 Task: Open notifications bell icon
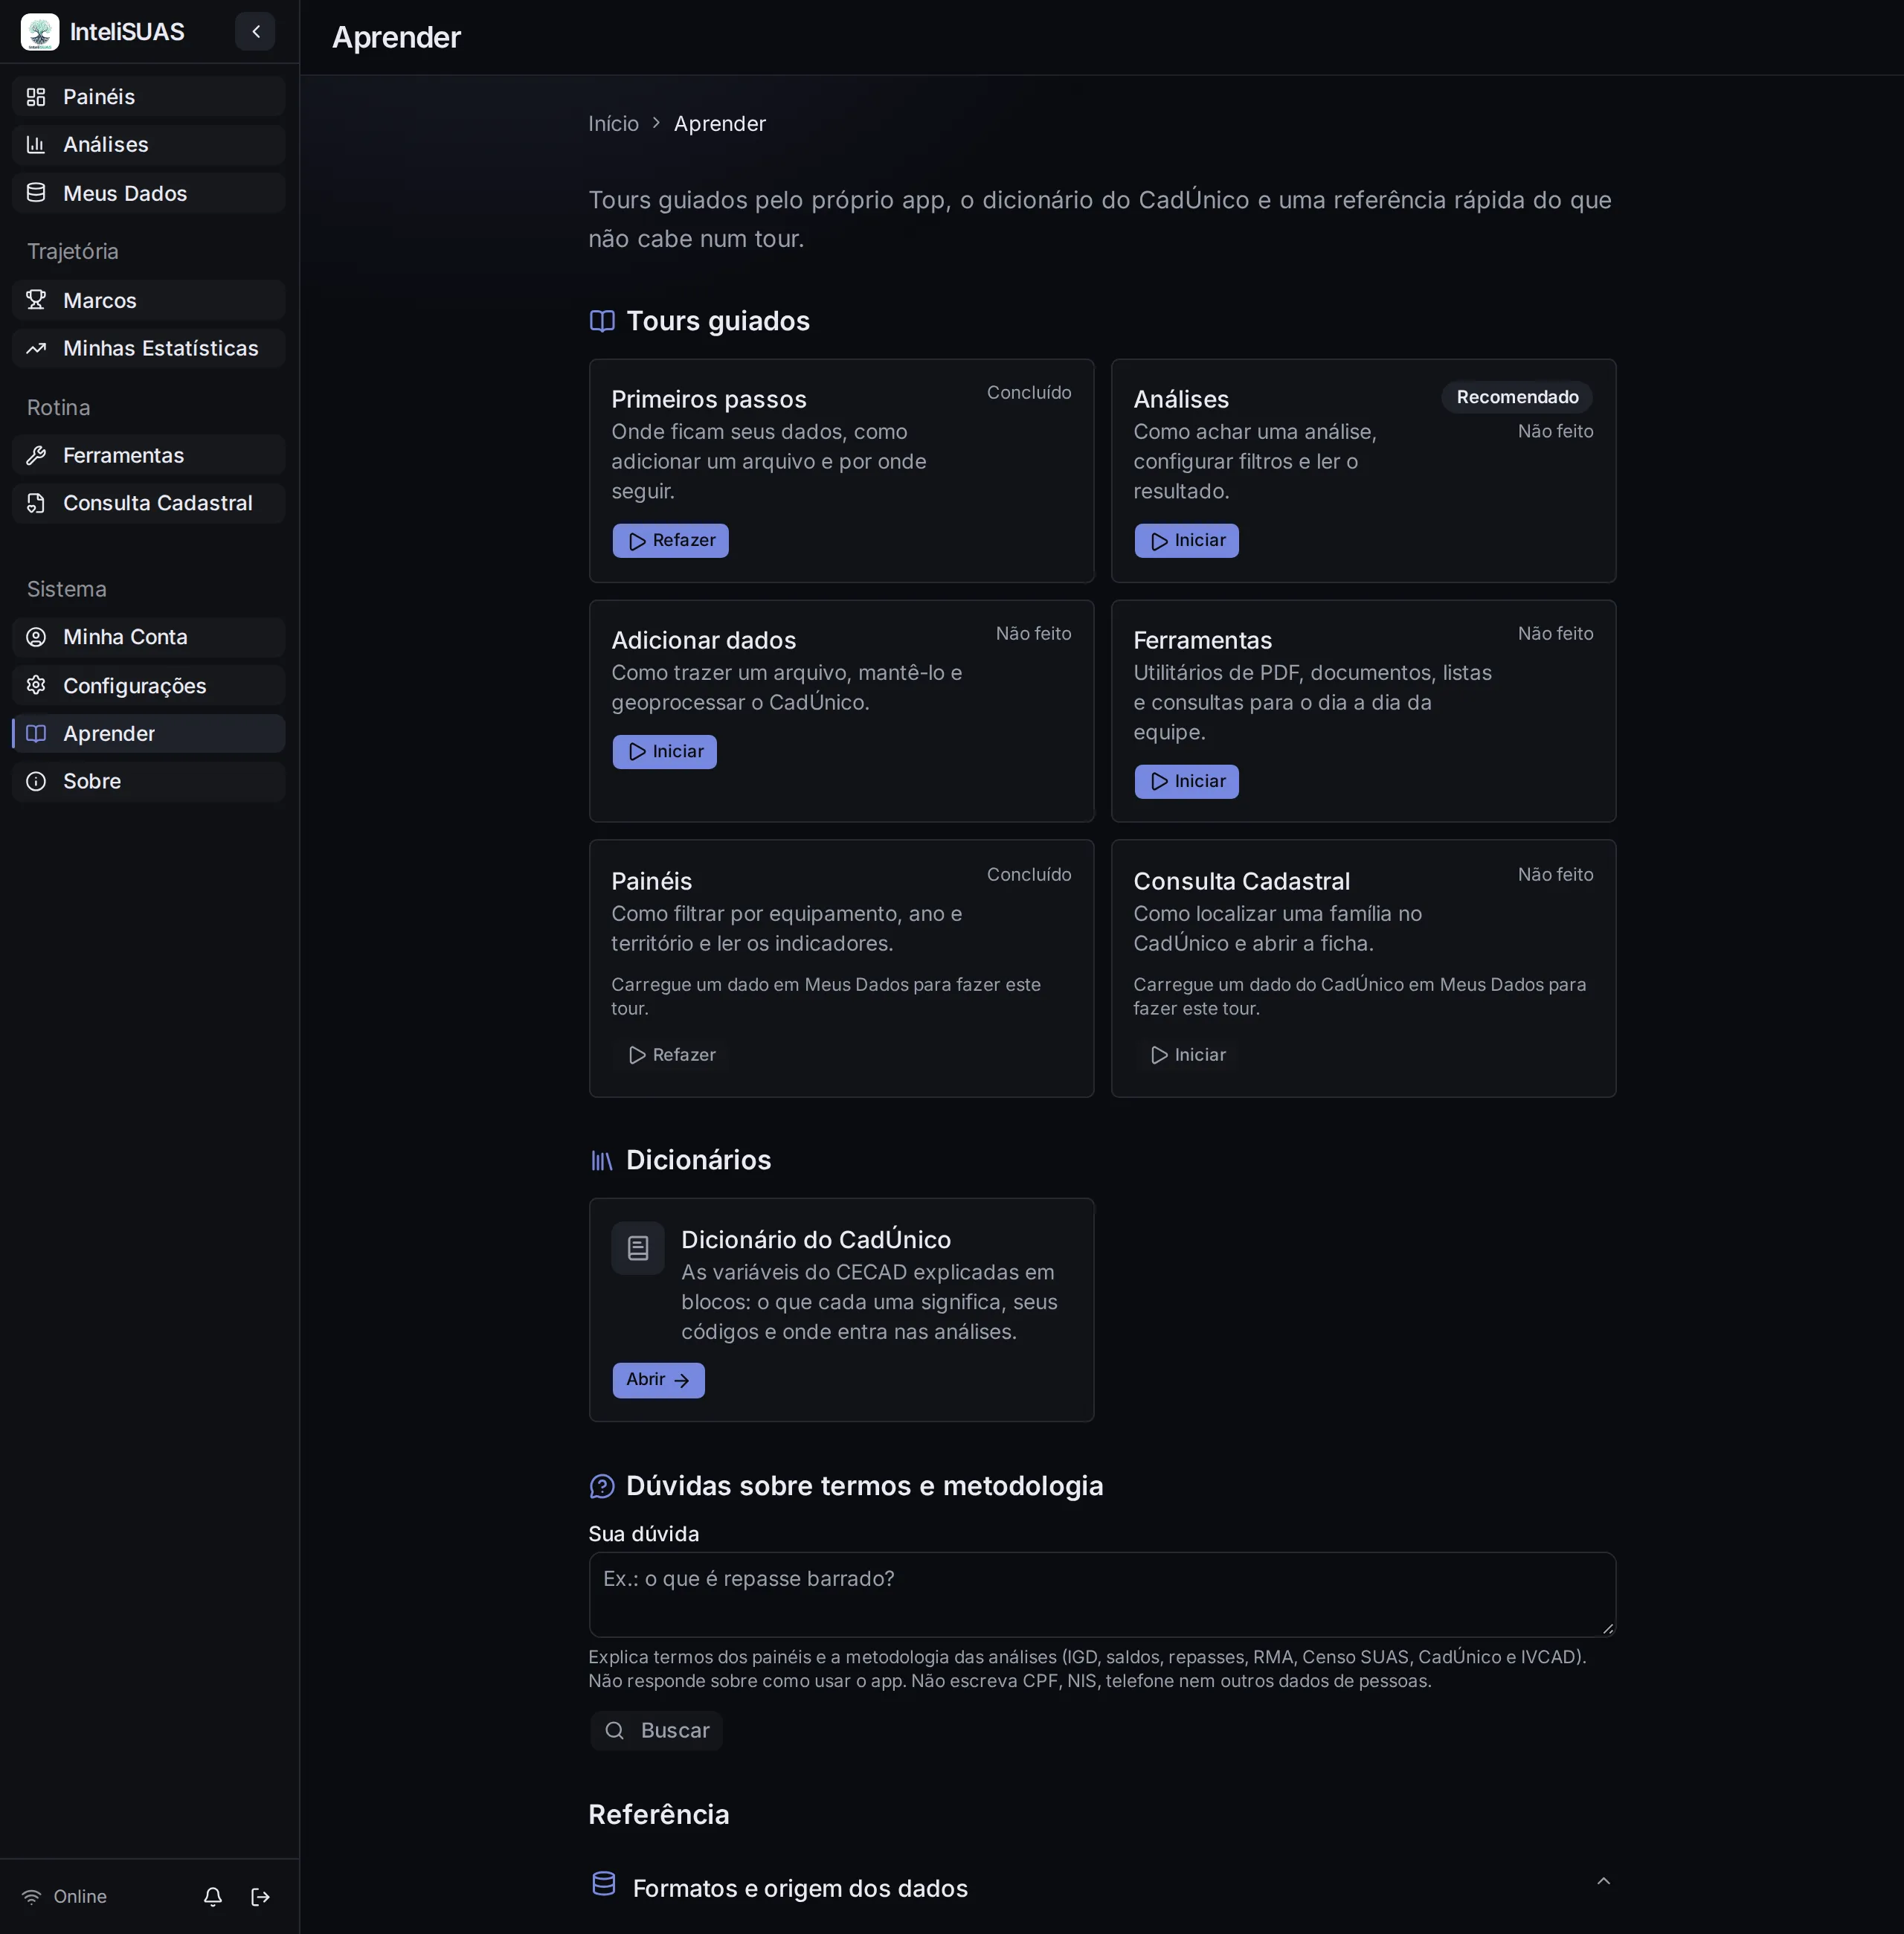pos(213,1896)
